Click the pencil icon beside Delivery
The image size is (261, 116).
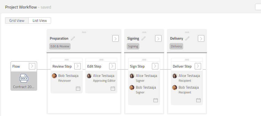tap(187, 38)
